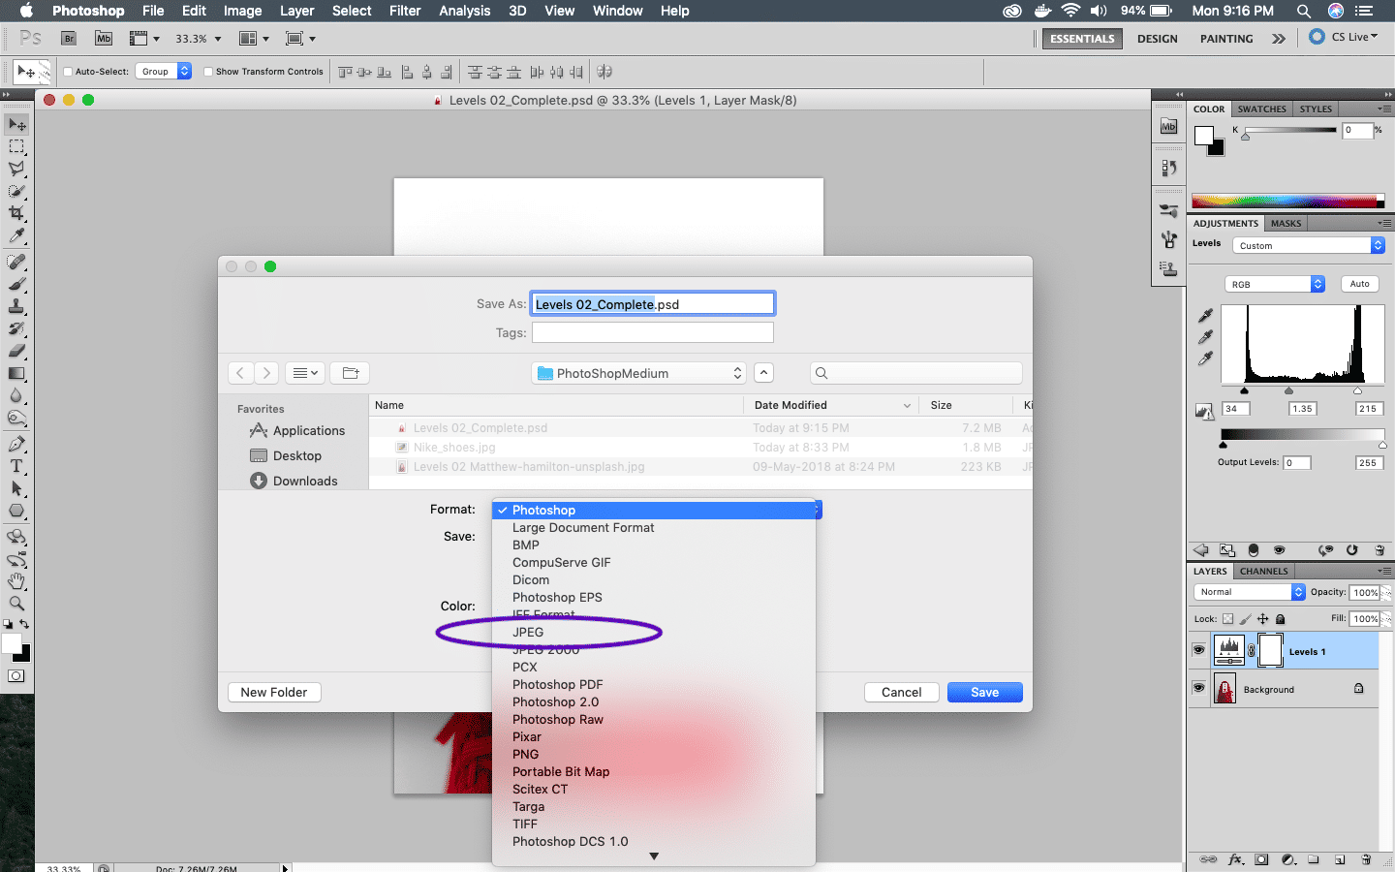Click the add layer style fx icon
Image resolution: width=1395 pixels, height=872 pixels.
point(1236,859)
